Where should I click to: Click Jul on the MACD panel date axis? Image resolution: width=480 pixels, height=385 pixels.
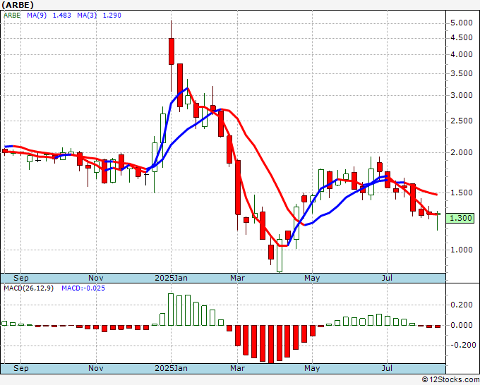[x=388, y=368]
